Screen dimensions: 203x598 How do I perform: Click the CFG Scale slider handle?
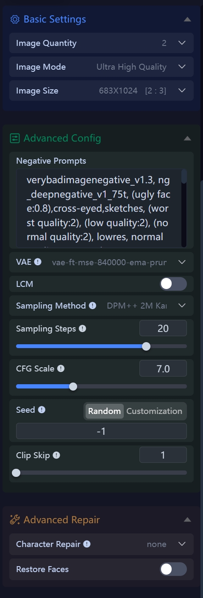[73, 386]
